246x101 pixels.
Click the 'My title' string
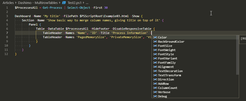pyautogui.click(x=52, y=16)
